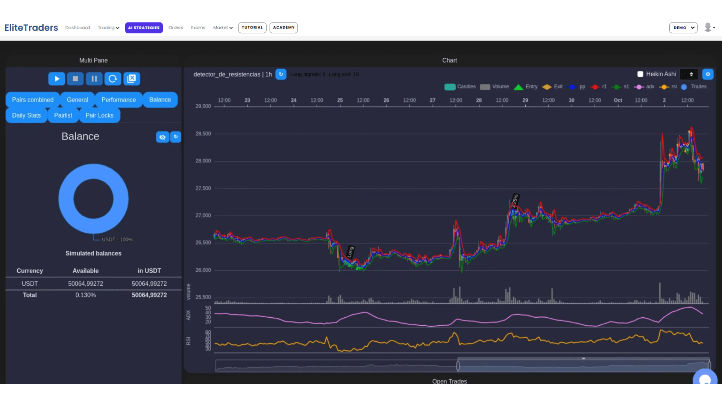Switch to General tab
The width and height of the screenshot is (722, 406).
point(77,100)
